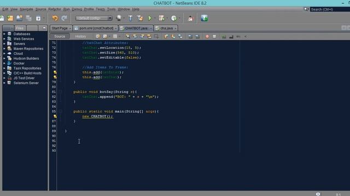This screenshot has height=196, width=350.
Task: Collapse the main method code fold
Action: [60, 111]
